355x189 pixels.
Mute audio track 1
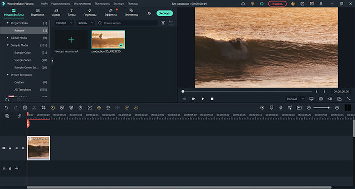click(17, 169)
